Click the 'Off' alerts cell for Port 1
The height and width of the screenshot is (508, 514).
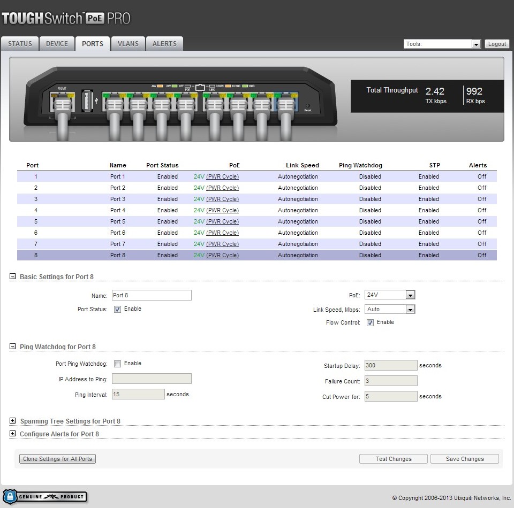(482, 177)
